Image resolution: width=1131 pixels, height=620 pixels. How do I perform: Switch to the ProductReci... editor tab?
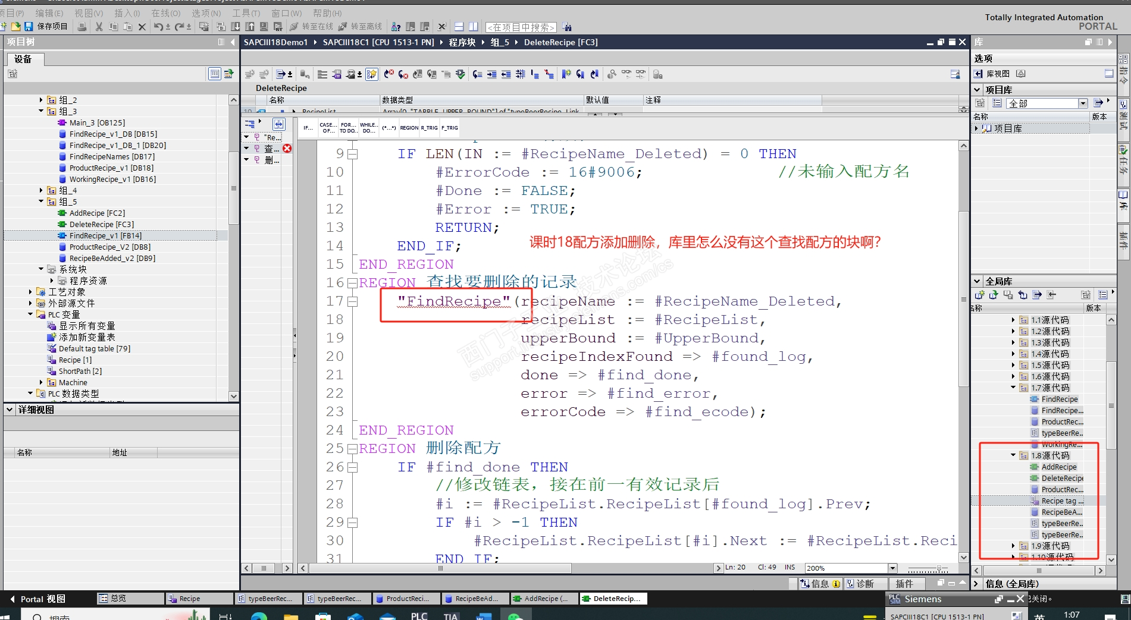point(406,599)
